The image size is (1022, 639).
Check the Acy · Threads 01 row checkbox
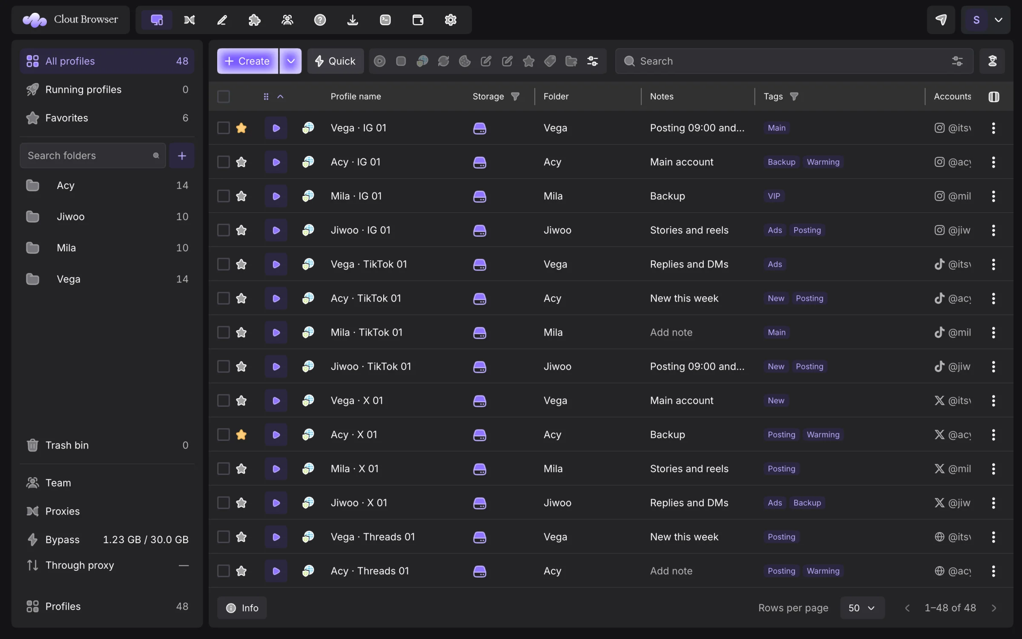tap(224, 571)
